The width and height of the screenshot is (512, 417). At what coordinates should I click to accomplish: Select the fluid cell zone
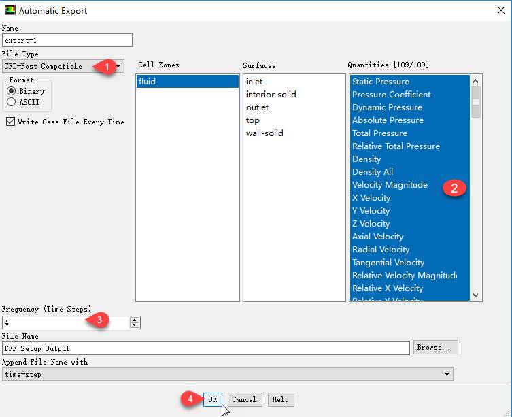(x=187, y=82)
